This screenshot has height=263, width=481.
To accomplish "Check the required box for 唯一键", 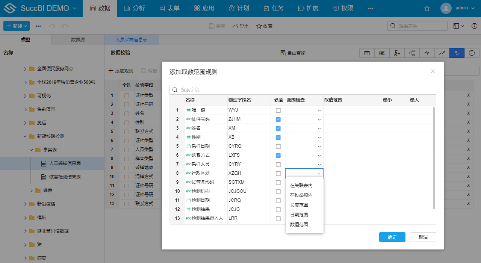I will (278, 110).
